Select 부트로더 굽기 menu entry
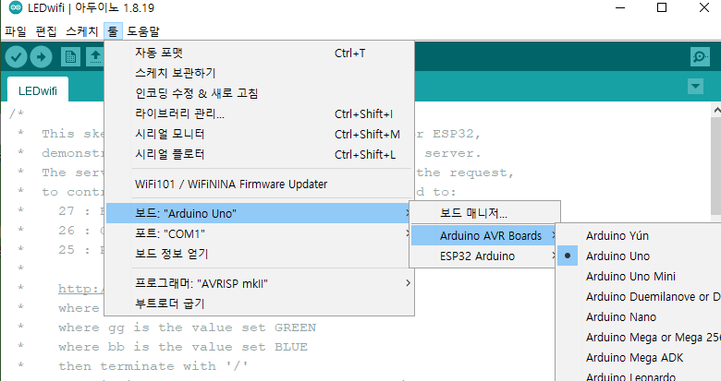Screen dimensions: 721x381 tap(260, 304)
